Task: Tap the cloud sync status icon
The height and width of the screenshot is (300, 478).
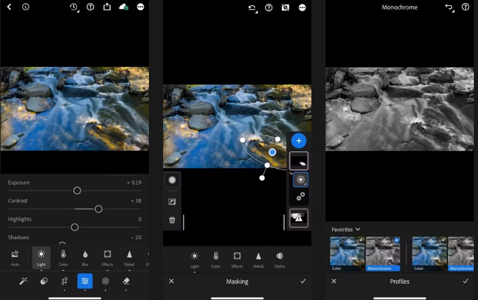Action: pos(123,7)
